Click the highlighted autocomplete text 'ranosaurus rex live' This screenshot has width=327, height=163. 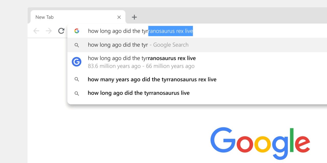pyautogui.click(x=170, y=31)
